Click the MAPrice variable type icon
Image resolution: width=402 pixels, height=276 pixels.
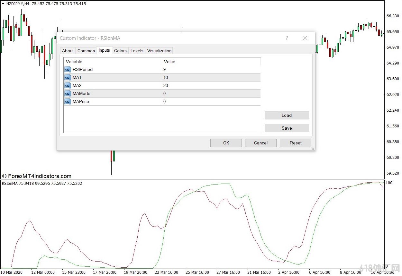[x=68, y=101]
